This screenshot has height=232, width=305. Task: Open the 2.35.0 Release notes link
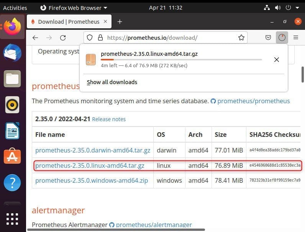(x=109, y=119)
